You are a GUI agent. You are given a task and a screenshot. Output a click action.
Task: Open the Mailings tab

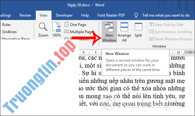point(6,15)
